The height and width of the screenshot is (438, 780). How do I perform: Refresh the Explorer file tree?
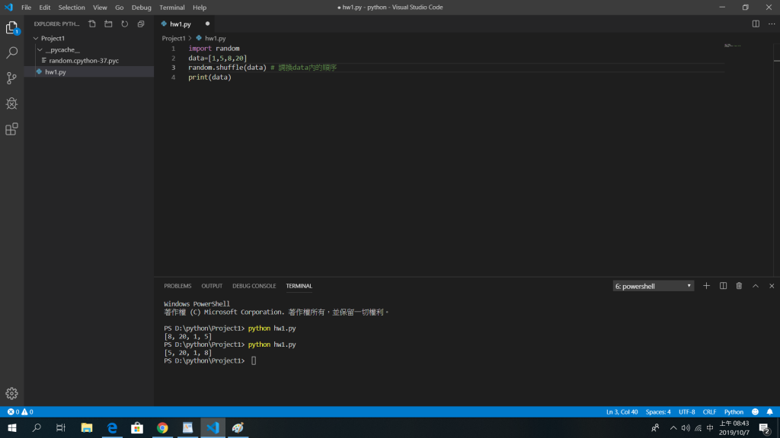125,24
